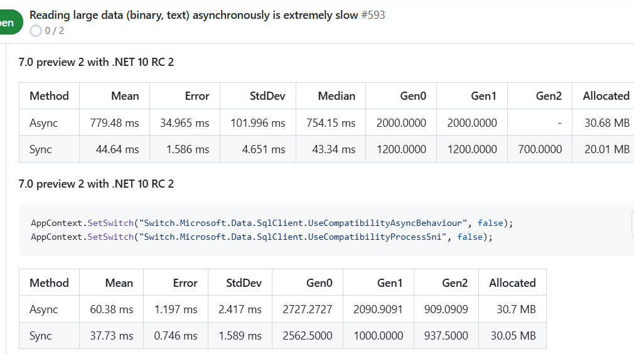
Task: Click the UseCompatibilityAsyncBehaviour code line
Action: pos(271,223)
